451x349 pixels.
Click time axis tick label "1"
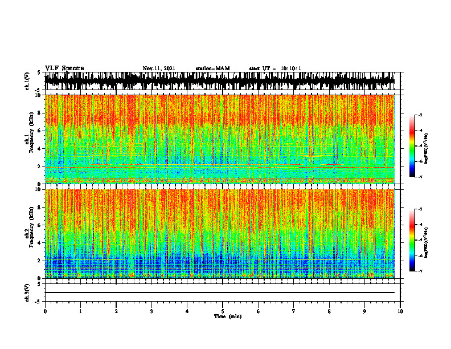tap(80, 311)
